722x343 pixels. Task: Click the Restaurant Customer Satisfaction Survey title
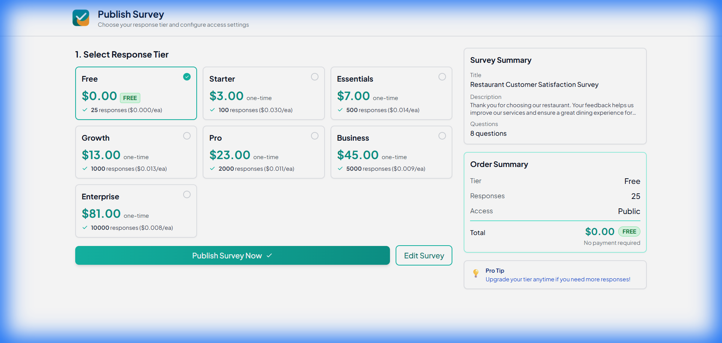click(x=534, y=85)
